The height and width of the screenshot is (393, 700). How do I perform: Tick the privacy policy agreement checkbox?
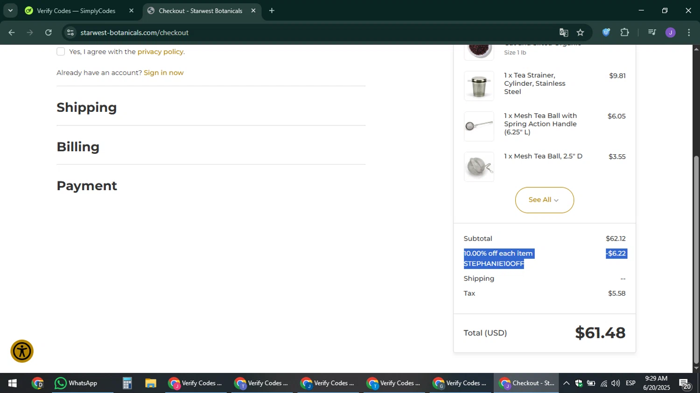tap(61, 51)
